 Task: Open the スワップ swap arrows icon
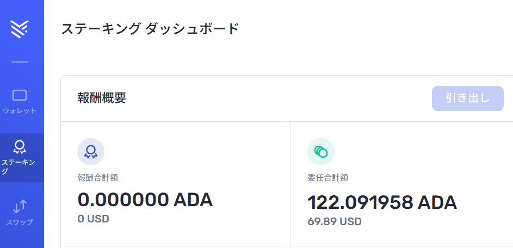tap(20, 207)
